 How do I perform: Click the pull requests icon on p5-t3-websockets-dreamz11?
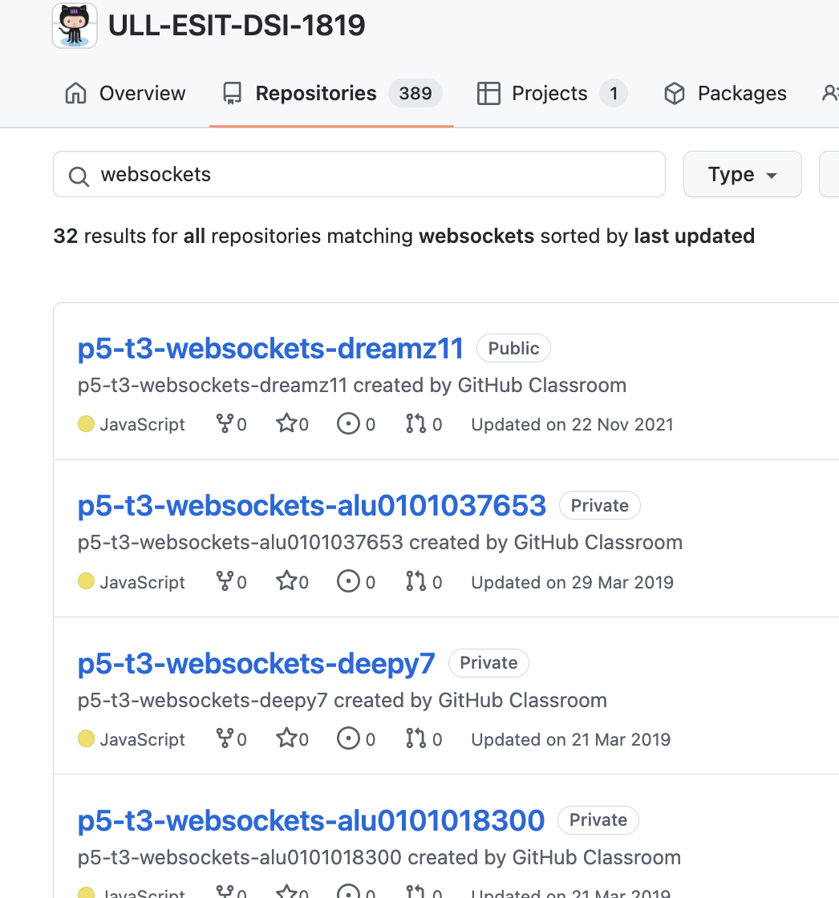[x=417, y=423]
